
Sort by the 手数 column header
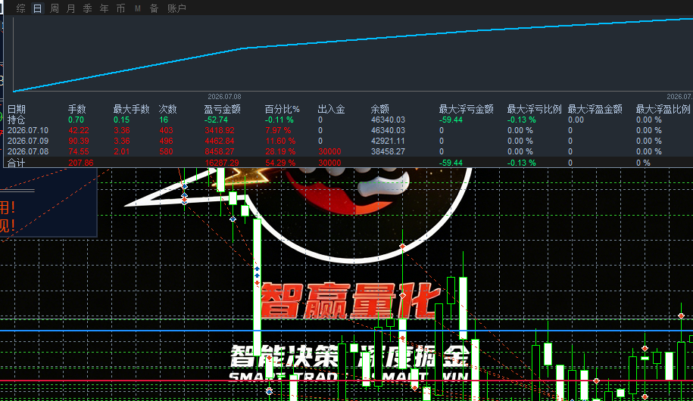pos(77,109)
